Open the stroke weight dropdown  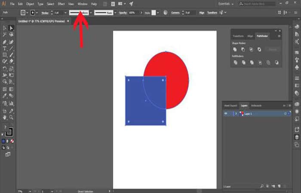click(x=65, y=12)
